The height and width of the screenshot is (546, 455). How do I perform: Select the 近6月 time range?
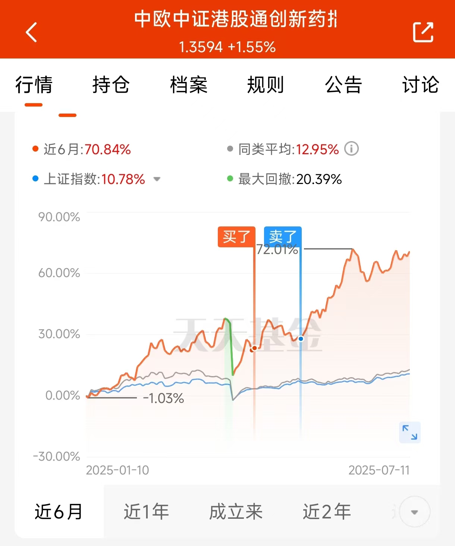click(x=59, y=511)
